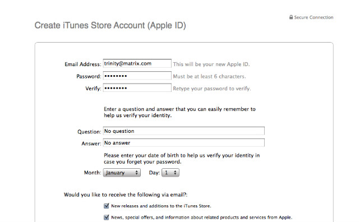Image resolution: width=359 pixels, height=222 pixels.
Task: Uncheck New releases and additions checkbox
Action: (x=107, y=206)
